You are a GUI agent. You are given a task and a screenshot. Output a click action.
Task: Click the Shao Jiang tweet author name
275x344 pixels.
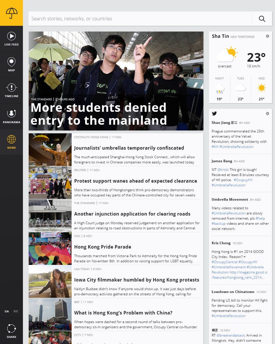tap(225, 123)
